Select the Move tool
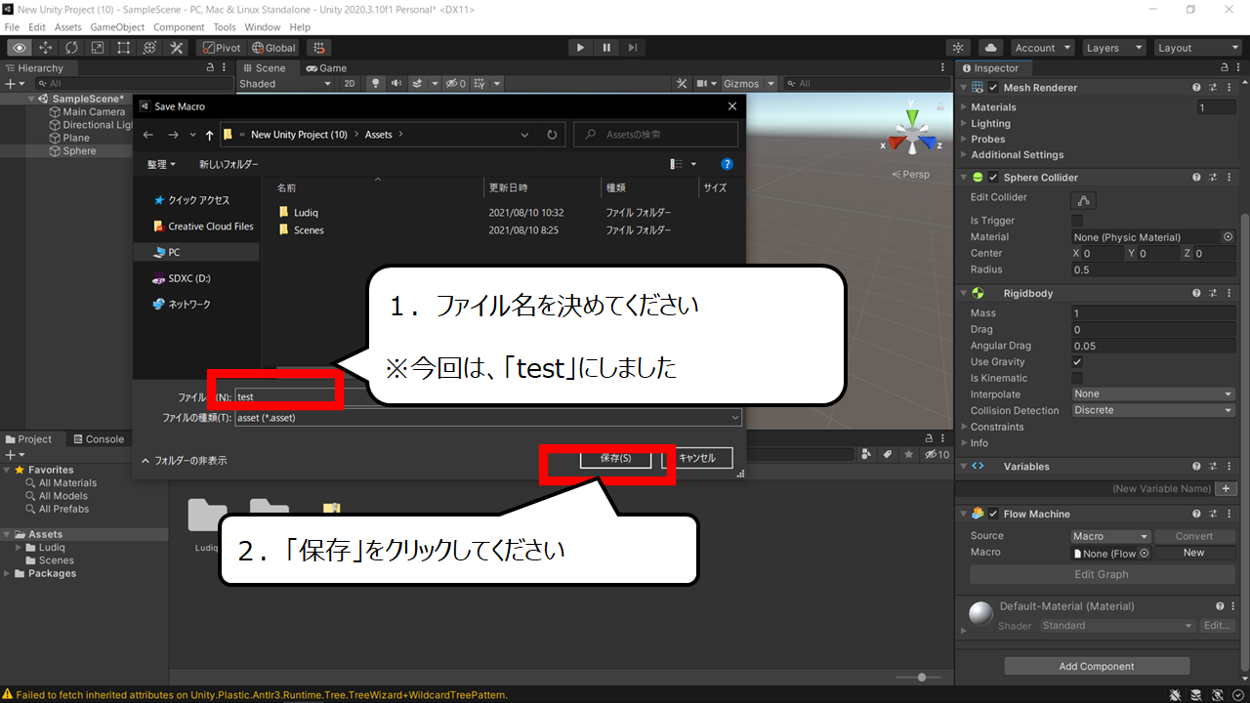The image size is (1250, 703). [46, 47]
